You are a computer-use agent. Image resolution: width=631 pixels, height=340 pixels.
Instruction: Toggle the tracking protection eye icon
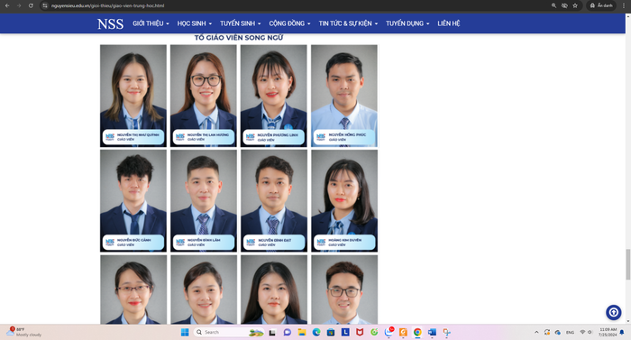564,5
